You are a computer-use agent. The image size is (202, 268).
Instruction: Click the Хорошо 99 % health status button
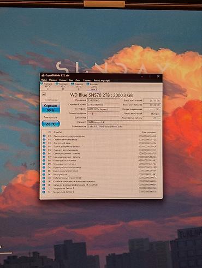(51, 108)
